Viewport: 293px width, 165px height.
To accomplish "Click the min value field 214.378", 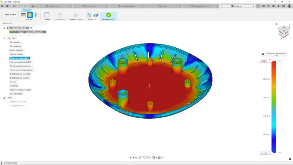I will pyautogui.click(x=264, y=153).
